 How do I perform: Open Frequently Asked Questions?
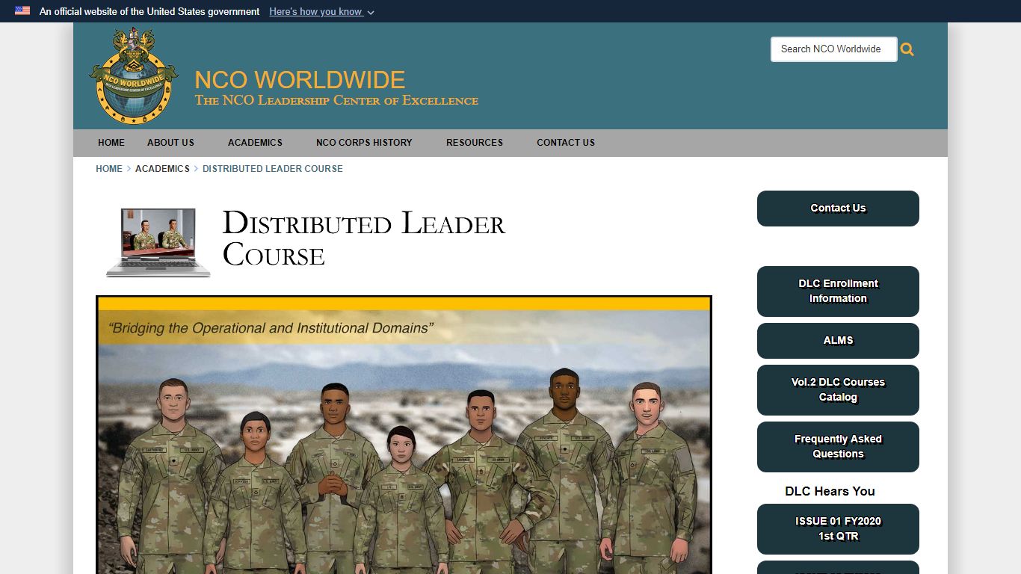coord(838,447)
